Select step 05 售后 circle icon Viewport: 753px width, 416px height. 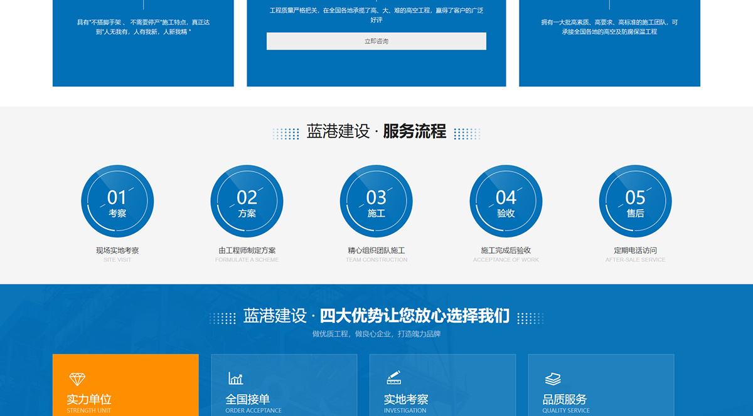tap(636, 201)
